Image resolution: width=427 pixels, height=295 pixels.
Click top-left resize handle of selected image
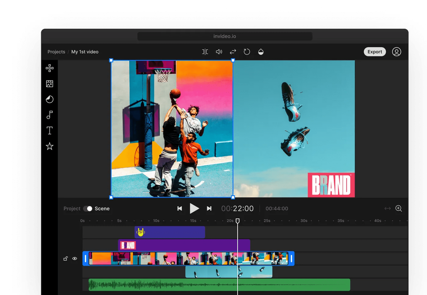click(111, 60)
